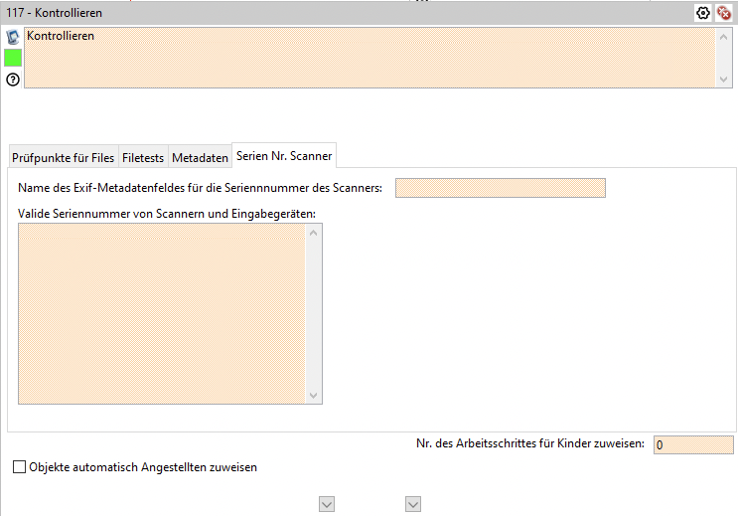
Task: Click the green status square
Action: 13,58
